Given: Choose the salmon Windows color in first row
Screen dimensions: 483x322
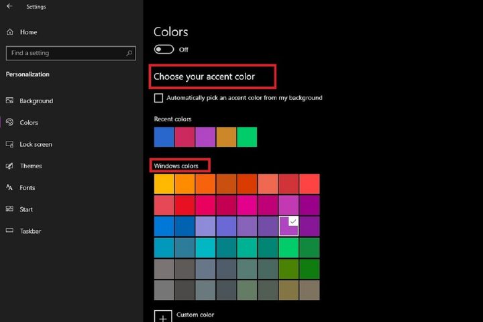Looking at the screenshot, I should 268,184.
